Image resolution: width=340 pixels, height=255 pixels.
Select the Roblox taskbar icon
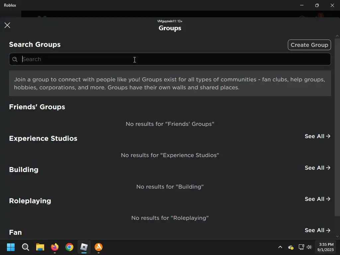[84, 247]
